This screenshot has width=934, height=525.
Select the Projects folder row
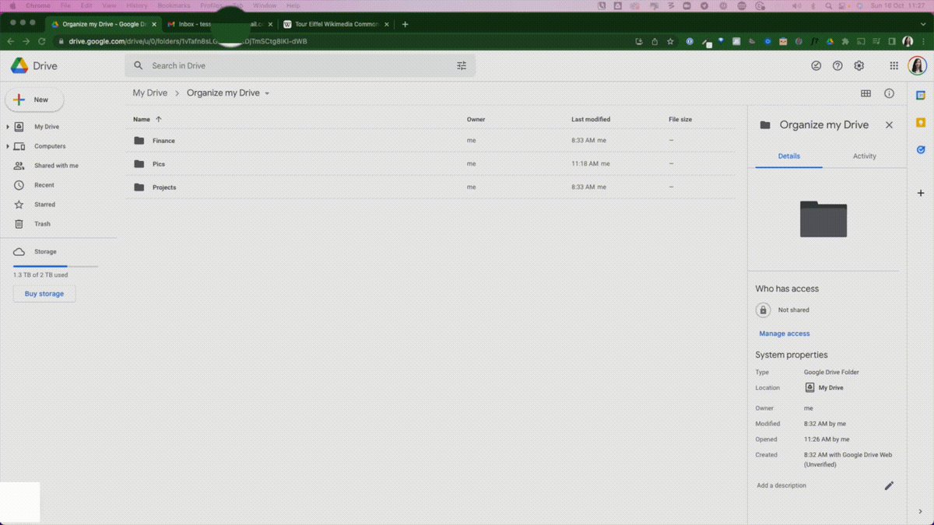(430, 187)
